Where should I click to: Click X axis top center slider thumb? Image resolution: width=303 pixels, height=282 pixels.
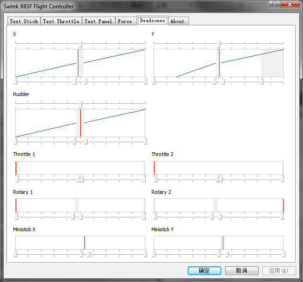point(80,45)
